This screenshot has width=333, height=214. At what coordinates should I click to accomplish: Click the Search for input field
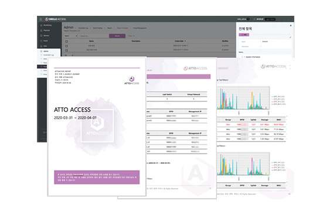[x=93, y=36]
